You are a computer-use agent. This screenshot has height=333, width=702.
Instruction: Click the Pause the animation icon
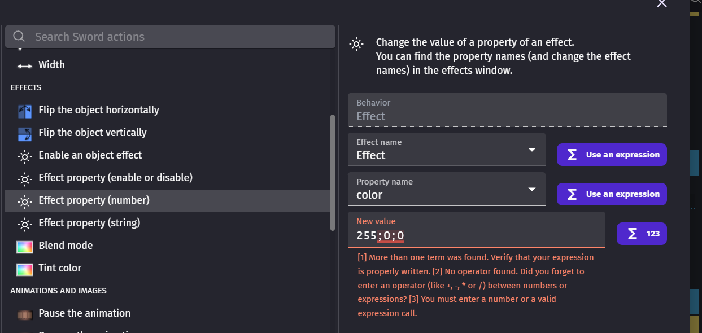click(x=24, y=313)
